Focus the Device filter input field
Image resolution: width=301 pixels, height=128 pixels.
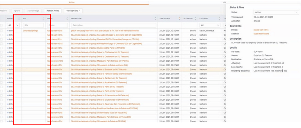(57, 25)
